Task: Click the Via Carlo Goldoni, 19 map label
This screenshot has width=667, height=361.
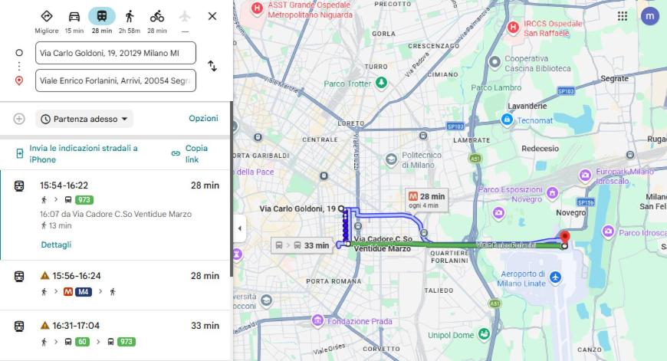Action: point(297,208)
